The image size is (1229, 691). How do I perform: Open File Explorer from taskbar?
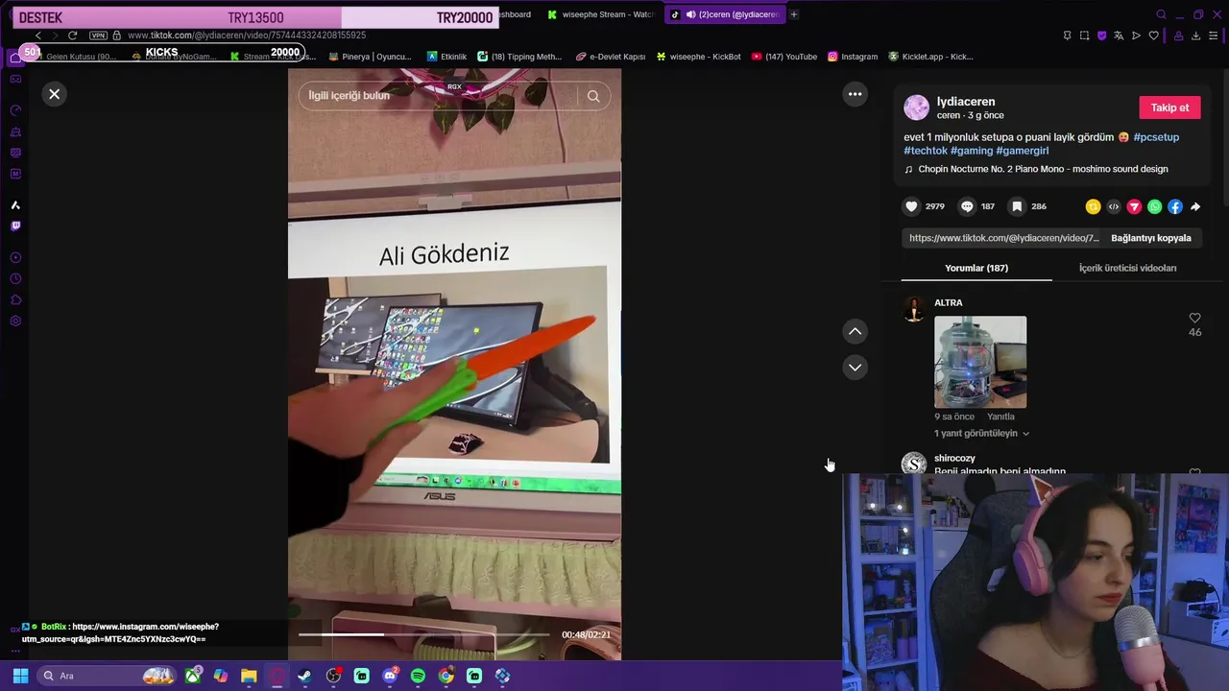(x=249, y=676)
